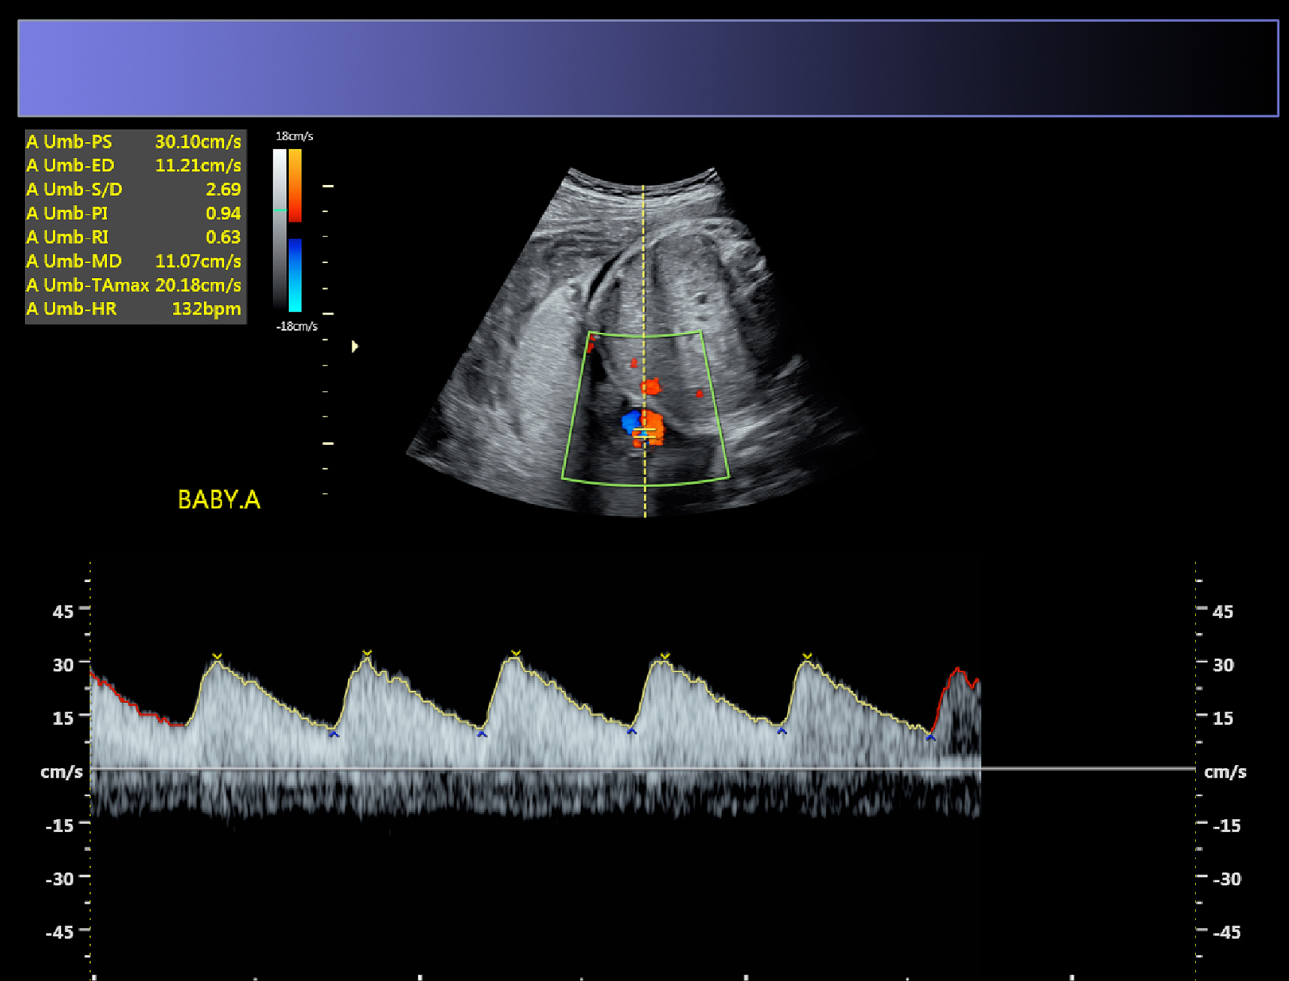Click the 30 cm/s velocity scale tick
Viewport: 1289px width, 981px height.
63,664
